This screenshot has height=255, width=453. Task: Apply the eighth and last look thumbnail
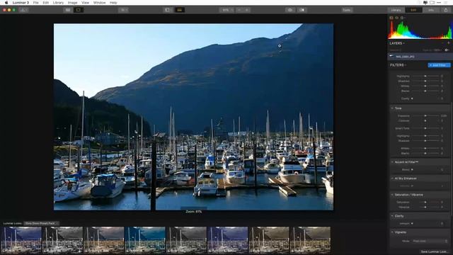point(310,240)
